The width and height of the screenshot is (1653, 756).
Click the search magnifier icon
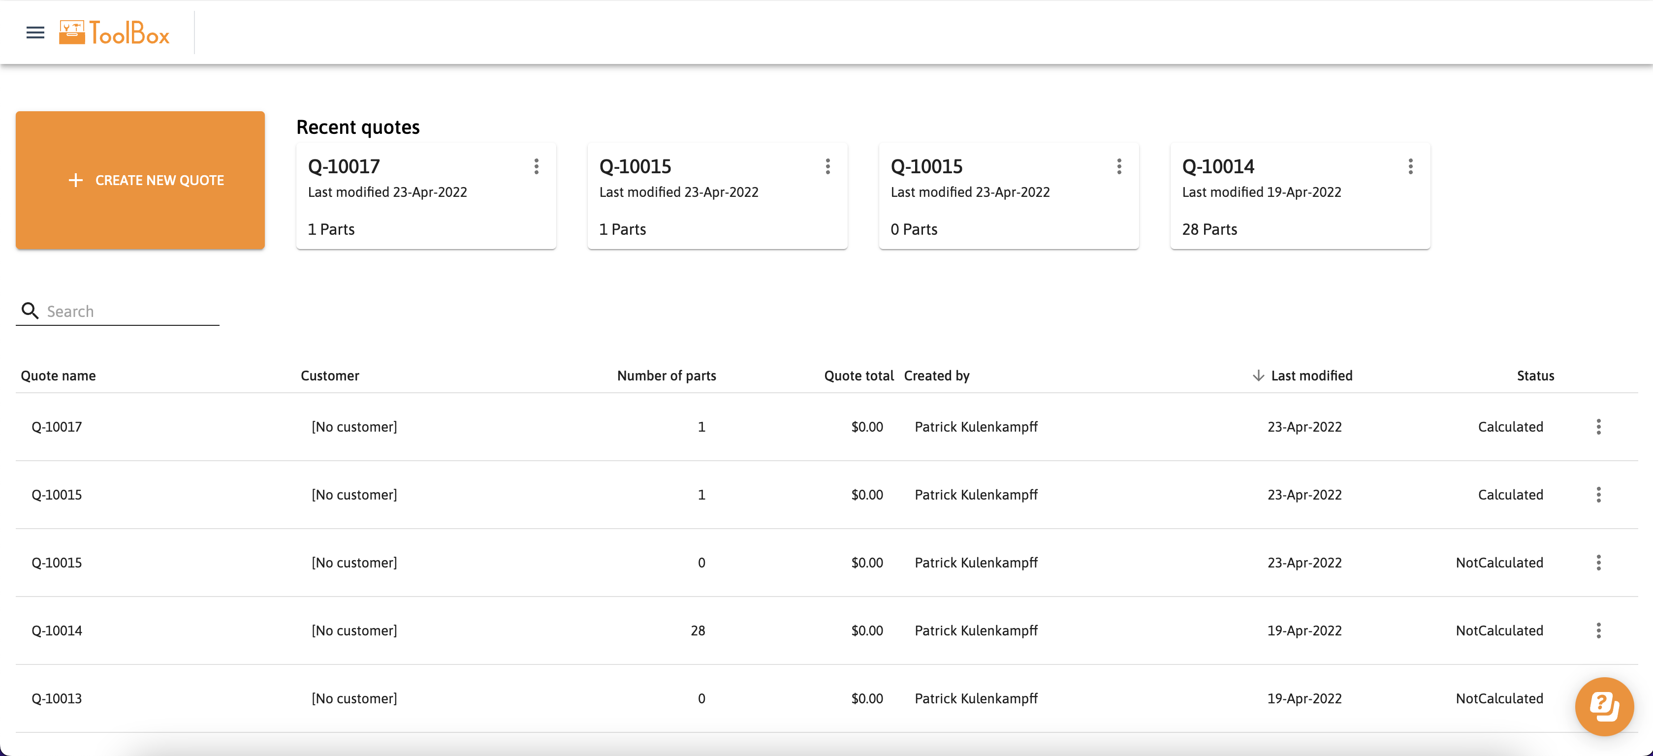click(30, 311)
